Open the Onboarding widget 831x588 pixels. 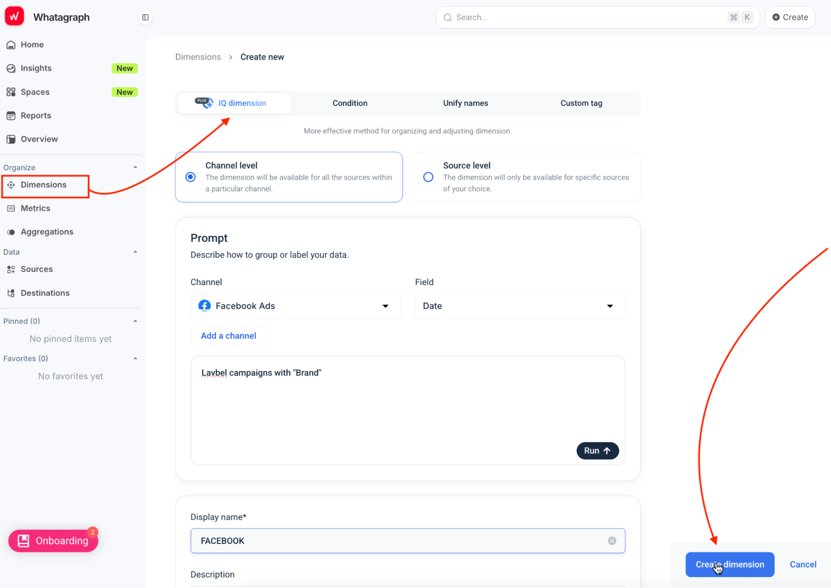[x=53, y=541]
